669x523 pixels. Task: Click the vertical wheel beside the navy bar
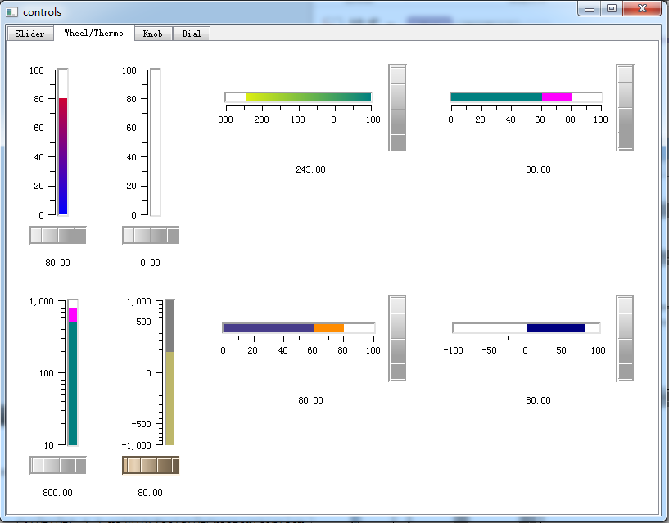point(625,338)
